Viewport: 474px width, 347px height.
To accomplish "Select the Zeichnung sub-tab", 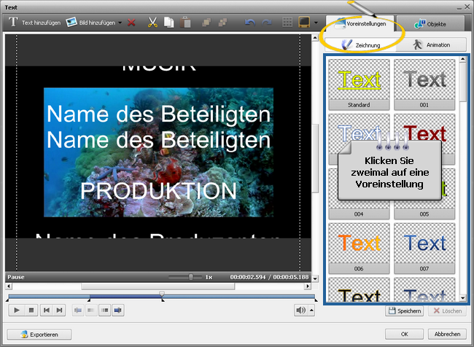I will (x=360, y=44).
